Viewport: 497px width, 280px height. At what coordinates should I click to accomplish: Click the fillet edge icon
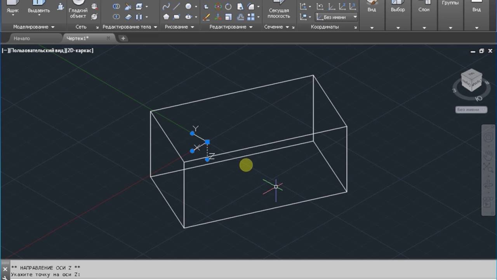(x=251, y=6)
